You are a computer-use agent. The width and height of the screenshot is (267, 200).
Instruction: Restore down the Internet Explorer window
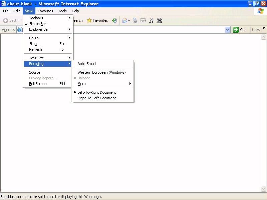257,4
